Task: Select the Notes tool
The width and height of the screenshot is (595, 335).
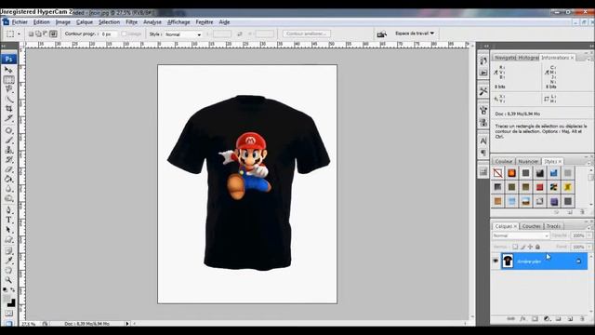Action: click(8, 251)
